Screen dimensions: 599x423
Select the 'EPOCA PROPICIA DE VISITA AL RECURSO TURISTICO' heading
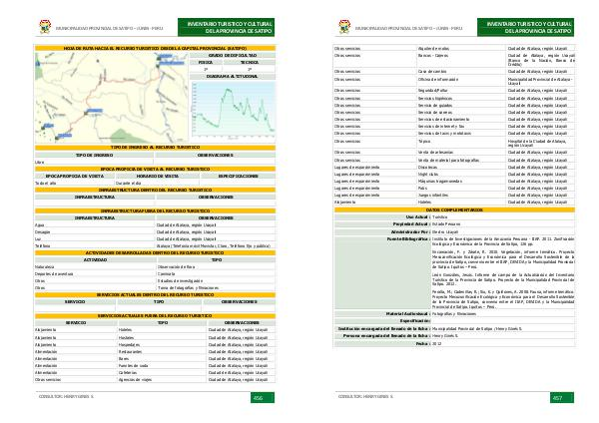[x=155, y=169]
